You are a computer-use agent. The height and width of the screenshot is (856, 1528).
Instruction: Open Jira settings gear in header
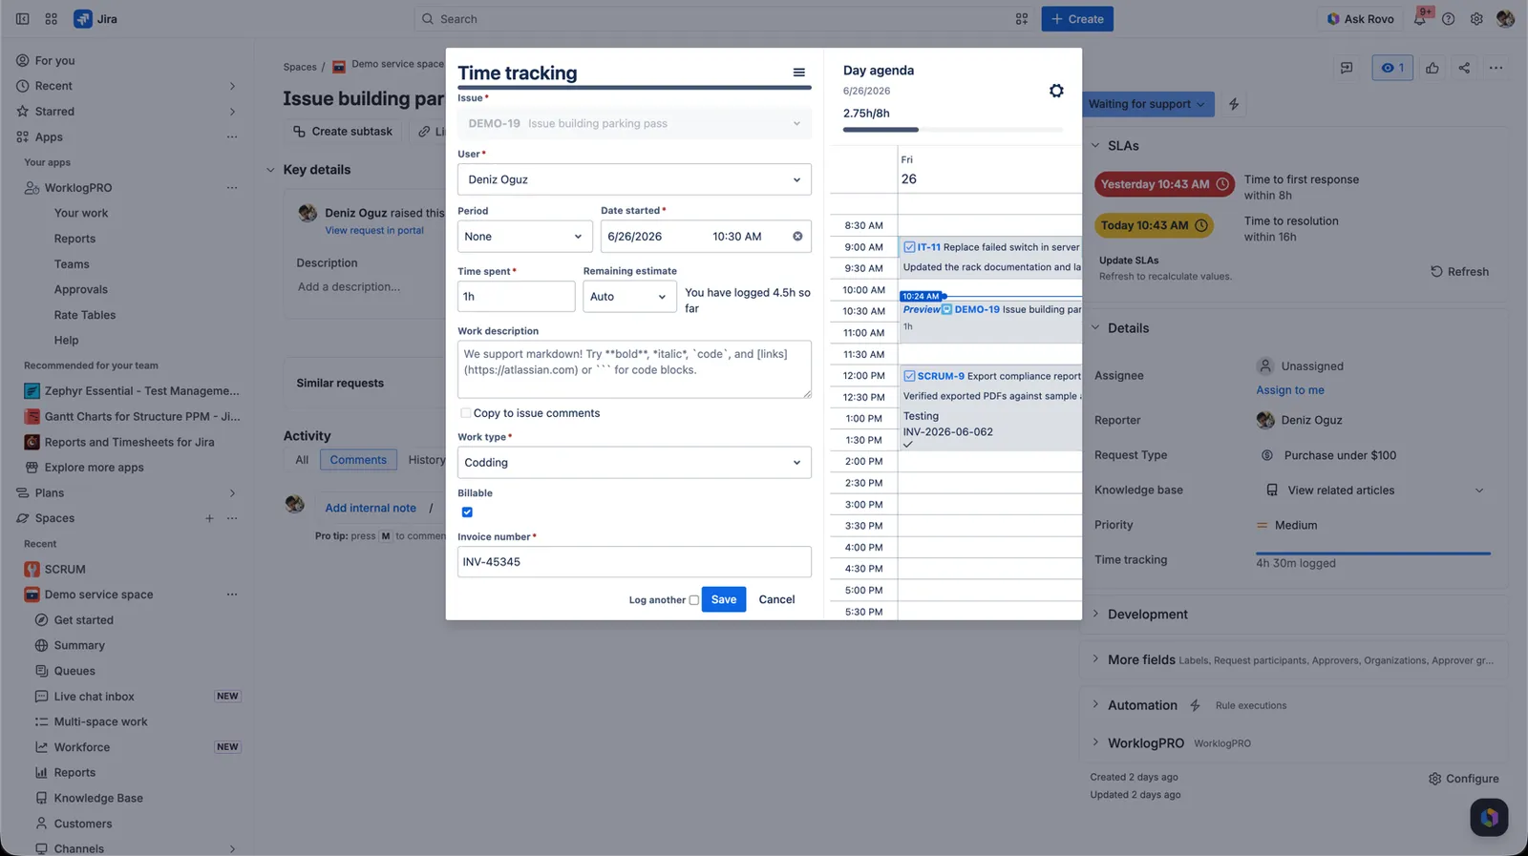pyautogui.click(x=1476, y=19)
